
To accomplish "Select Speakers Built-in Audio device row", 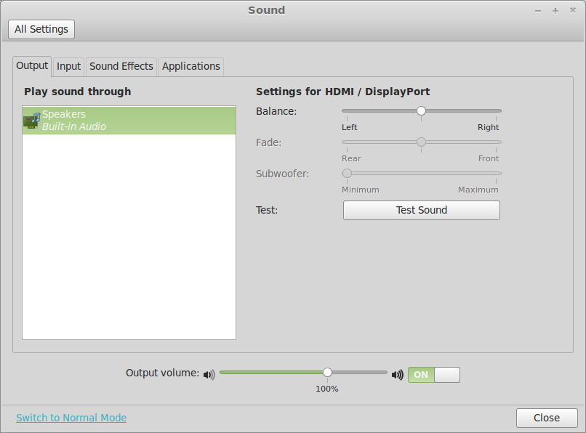I will (x=129, y=121).
